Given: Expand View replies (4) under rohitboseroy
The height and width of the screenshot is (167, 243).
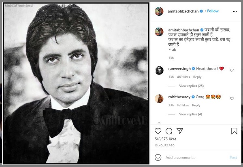Looking at the screenshot, I should point(190,114).
